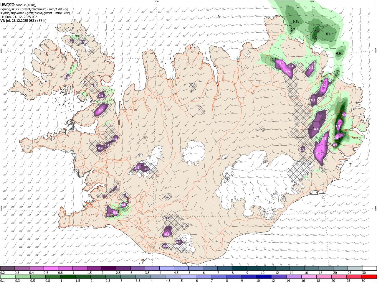The width and height of the screenshot is (377, 283).
Task: Select the 1.5 magenta-purple snow legend swatch
Action: coord(94,269)
